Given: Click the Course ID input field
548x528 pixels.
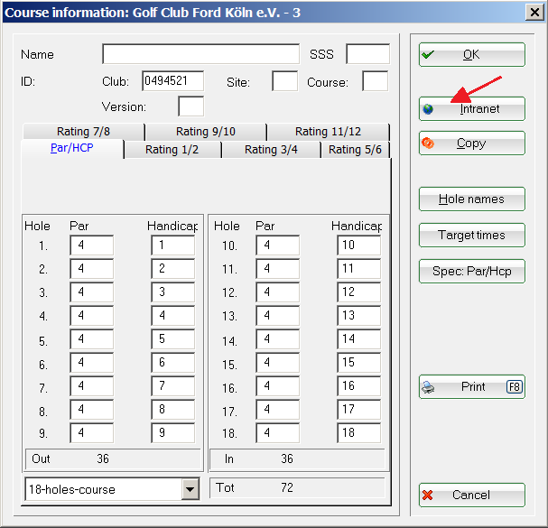Looking at the screenshot, I should click(375, 81).
